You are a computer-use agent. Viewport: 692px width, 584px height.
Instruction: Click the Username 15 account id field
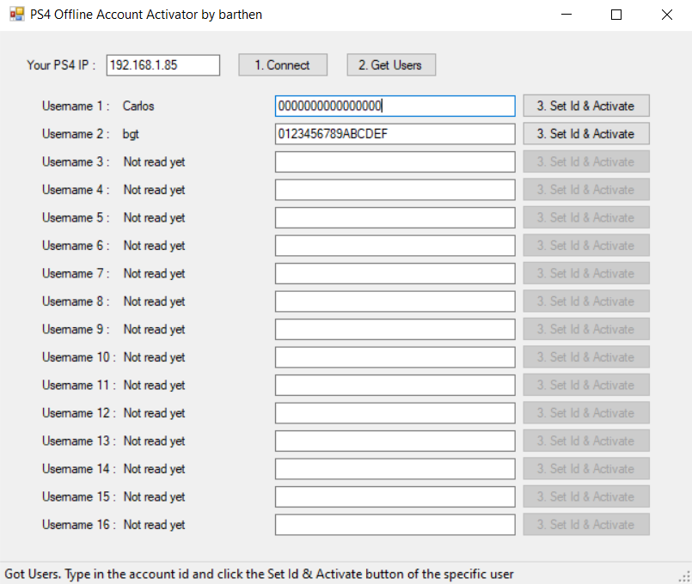point(395,496)
